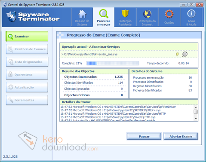Minimize the Spyware Terminator window

[x=184, y=5]
